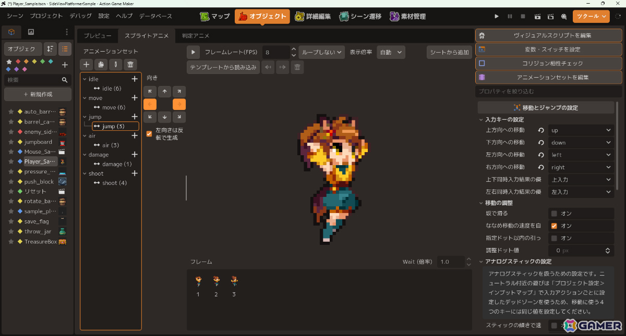Click the テンプレートから読み込み button
The height and width of the screenshot is (336, 626).
click(x=223, y=67)
